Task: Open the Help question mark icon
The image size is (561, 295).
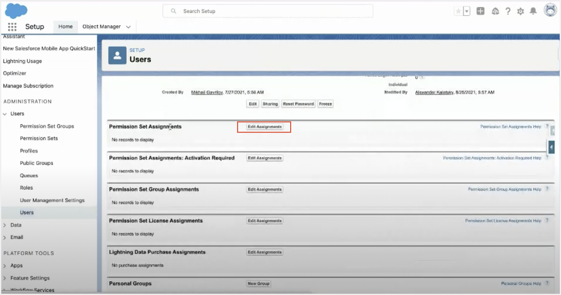Action: pos(508,11)
